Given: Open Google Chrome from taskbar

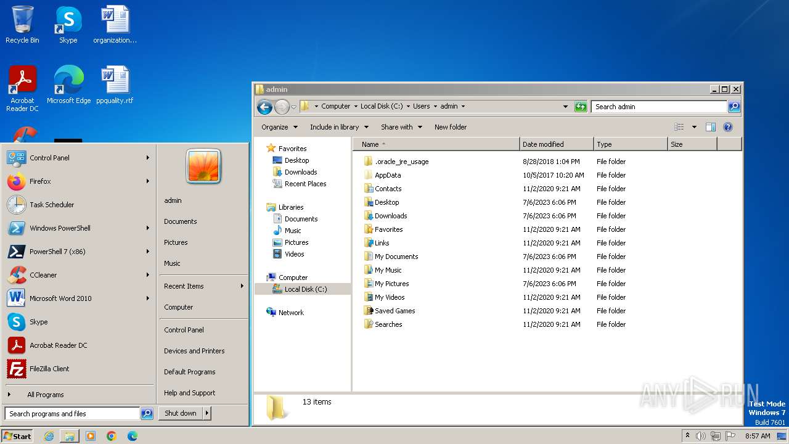Looking at the screenshot, I should (x=112, y=436).
